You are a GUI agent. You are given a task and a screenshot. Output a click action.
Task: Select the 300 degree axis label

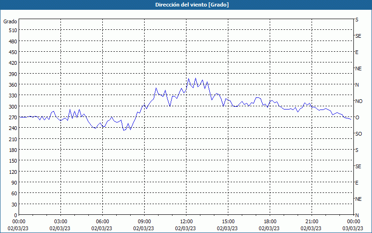click(x=13, y=107)
